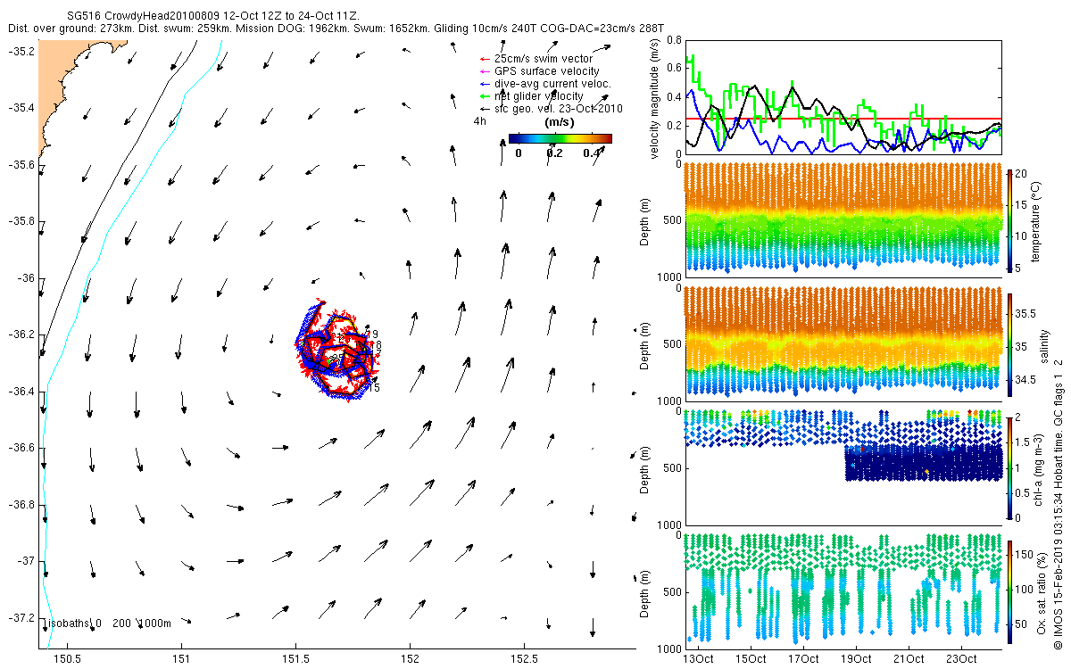Click the '21Oct' date tick label
Image resolution: width=1071 pixels, height=669 pixels.
pyautogui.click(x=909, y=659)
